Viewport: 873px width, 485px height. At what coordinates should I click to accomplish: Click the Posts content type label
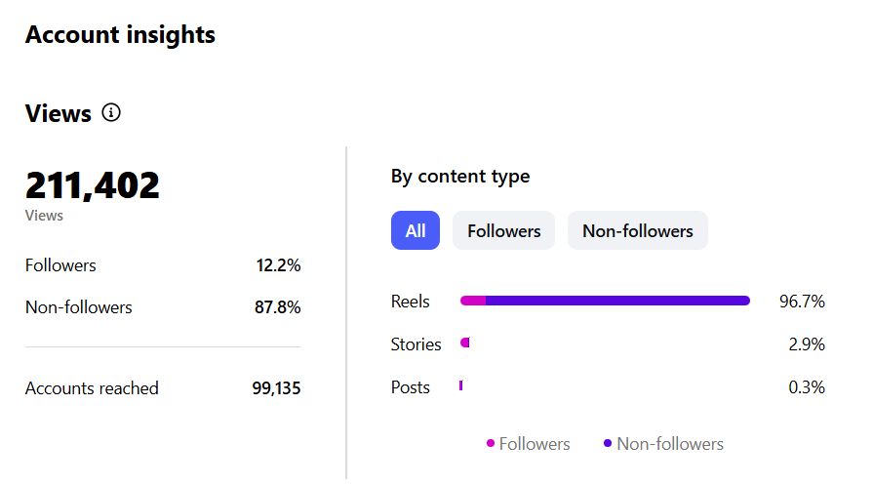411,387
